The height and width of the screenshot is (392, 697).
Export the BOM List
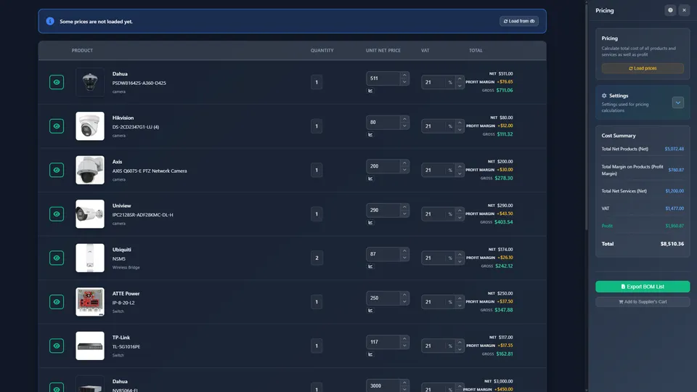(643, 287)
